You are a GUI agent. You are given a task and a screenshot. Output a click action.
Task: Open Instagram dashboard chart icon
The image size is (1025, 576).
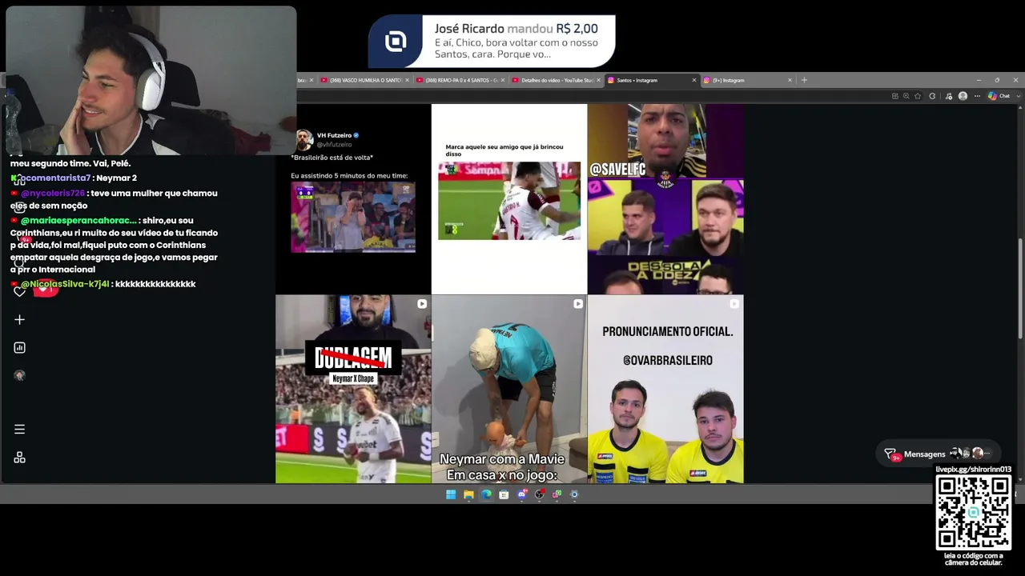point(20,348)
